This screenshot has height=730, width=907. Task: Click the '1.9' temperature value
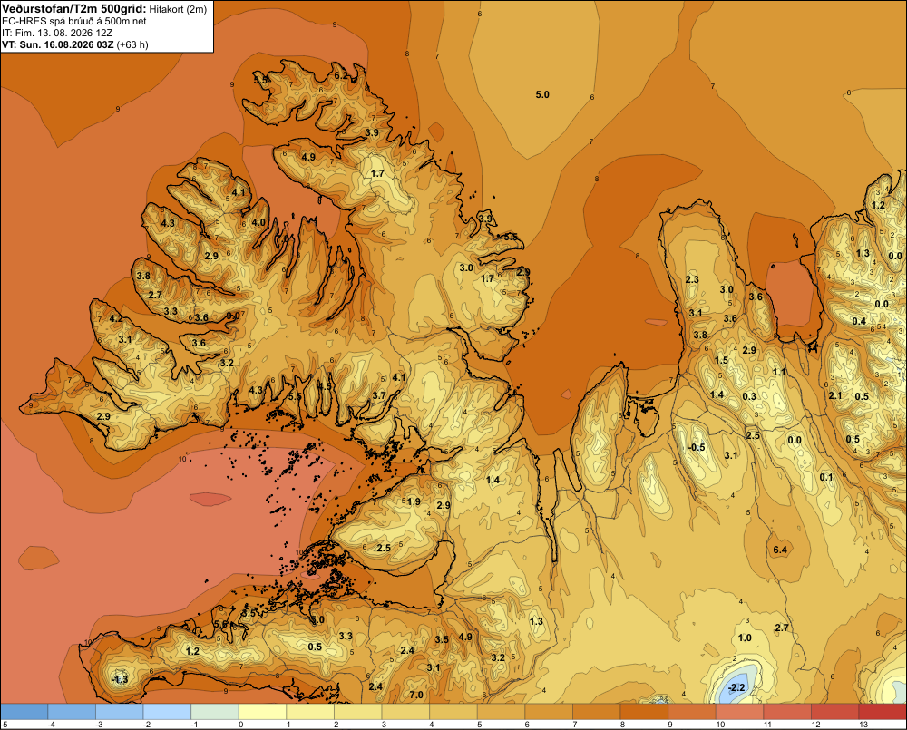click(414, 501)
